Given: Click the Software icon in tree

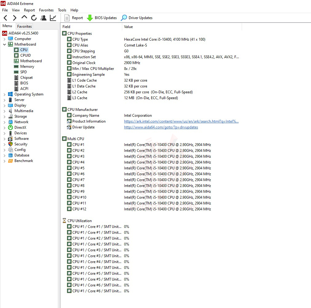Looking at the screenshot, I should [10, 139].
